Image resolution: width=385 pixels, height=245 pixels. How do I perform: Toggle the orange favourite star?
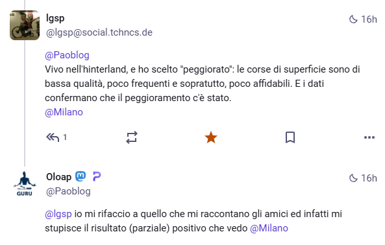(211, 137)
